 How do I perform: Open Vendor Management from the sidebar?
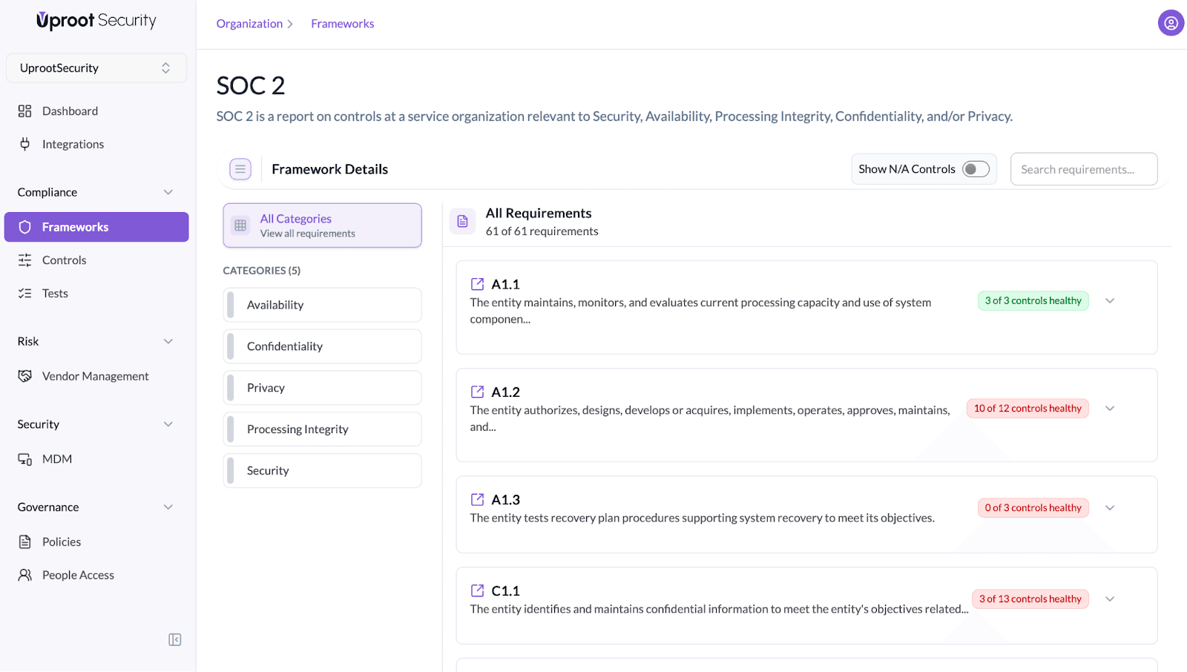(x=95, y=376)
